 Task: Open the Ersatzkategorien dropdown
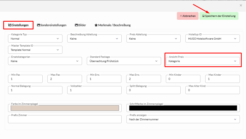pyautogui.click(x=45, y=61)
